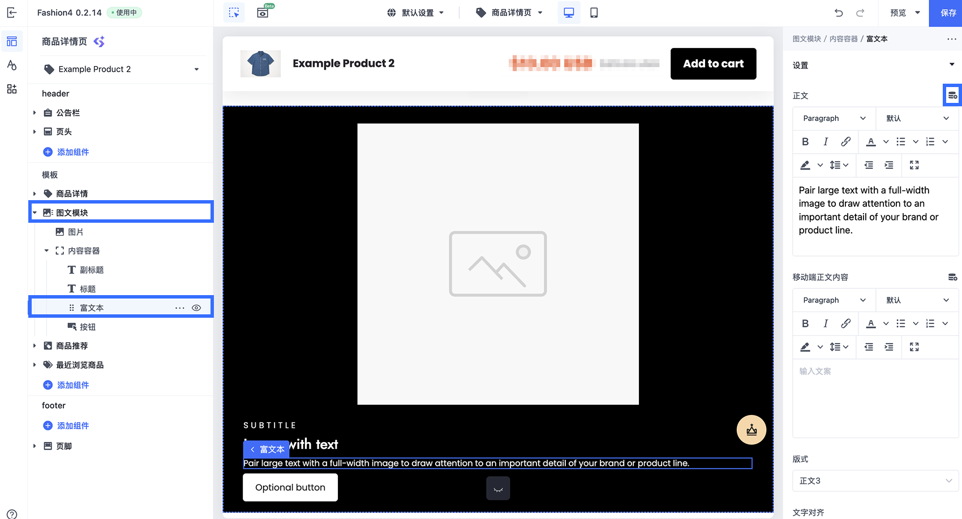Undo the last change
The image size is (962, 519).
[x=839, y=12]
